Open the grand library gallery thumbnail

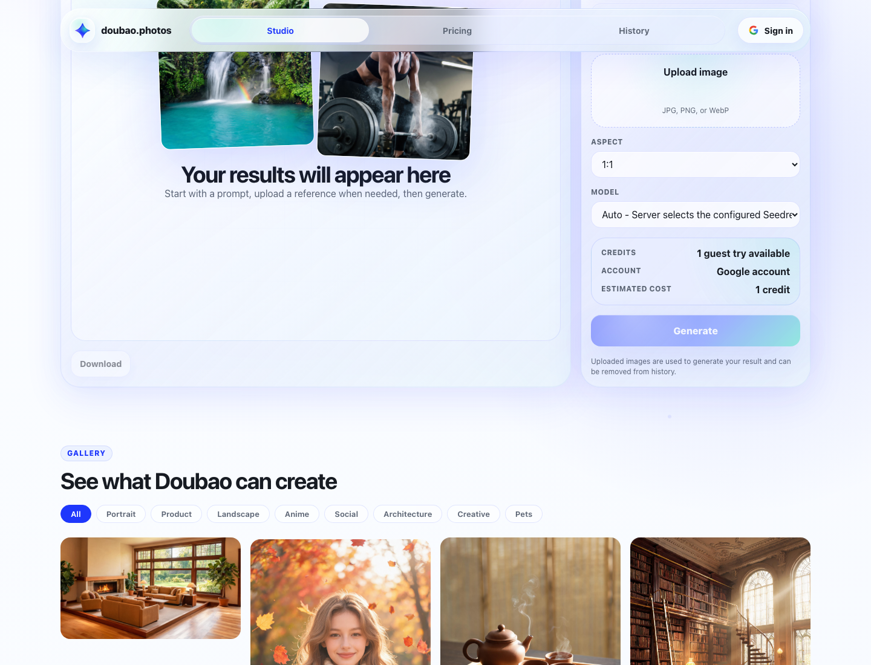[720, 601]
